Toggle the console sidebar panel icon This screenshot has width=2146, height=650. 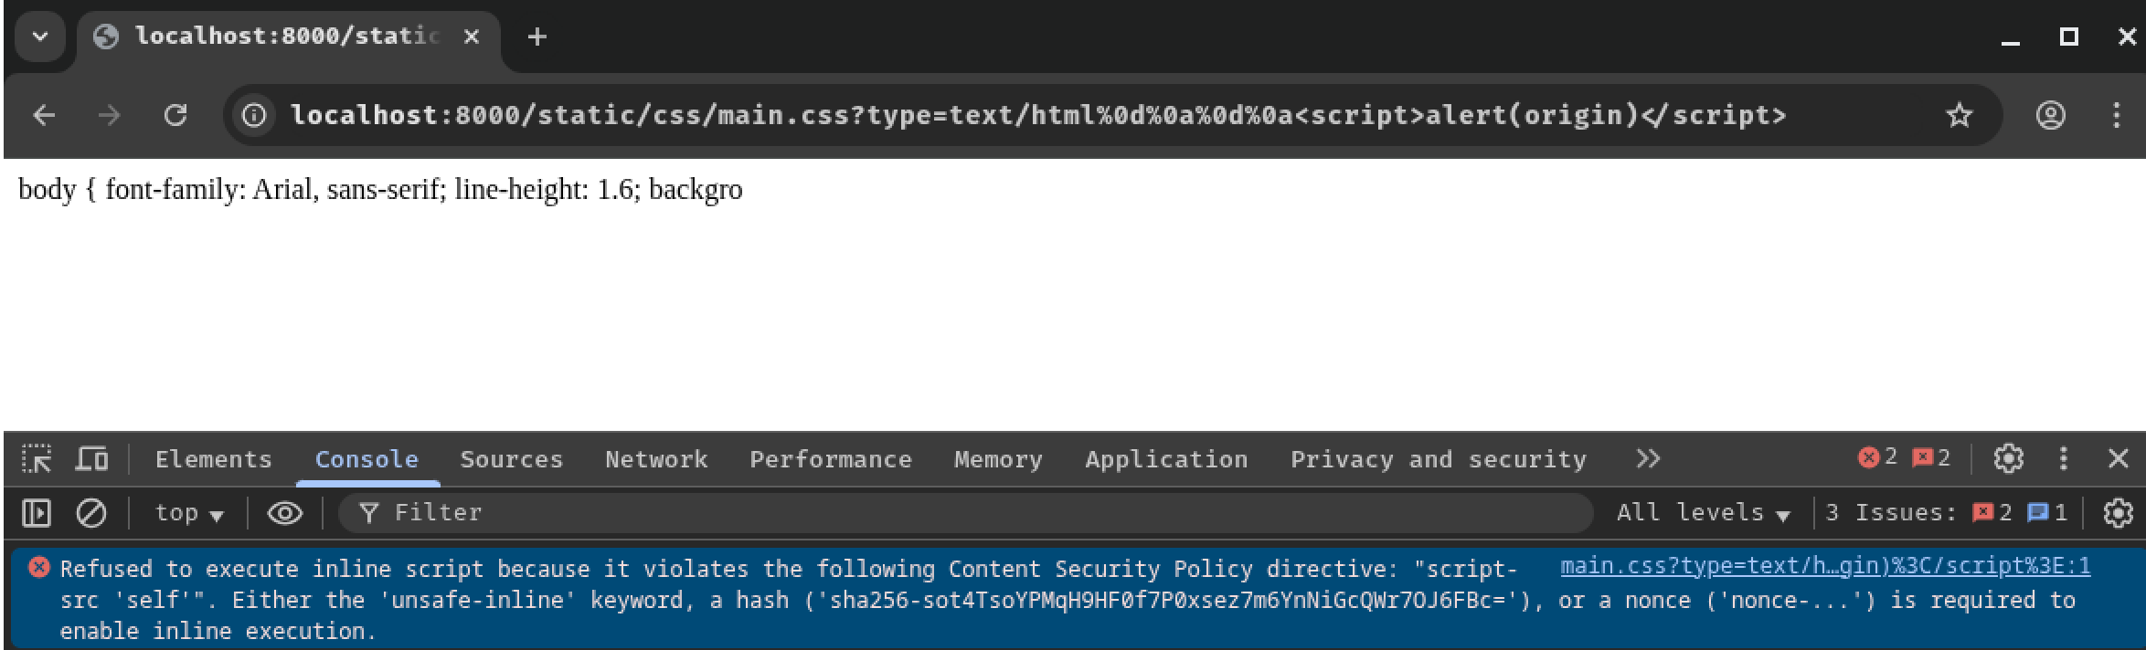tap(37, 513)
